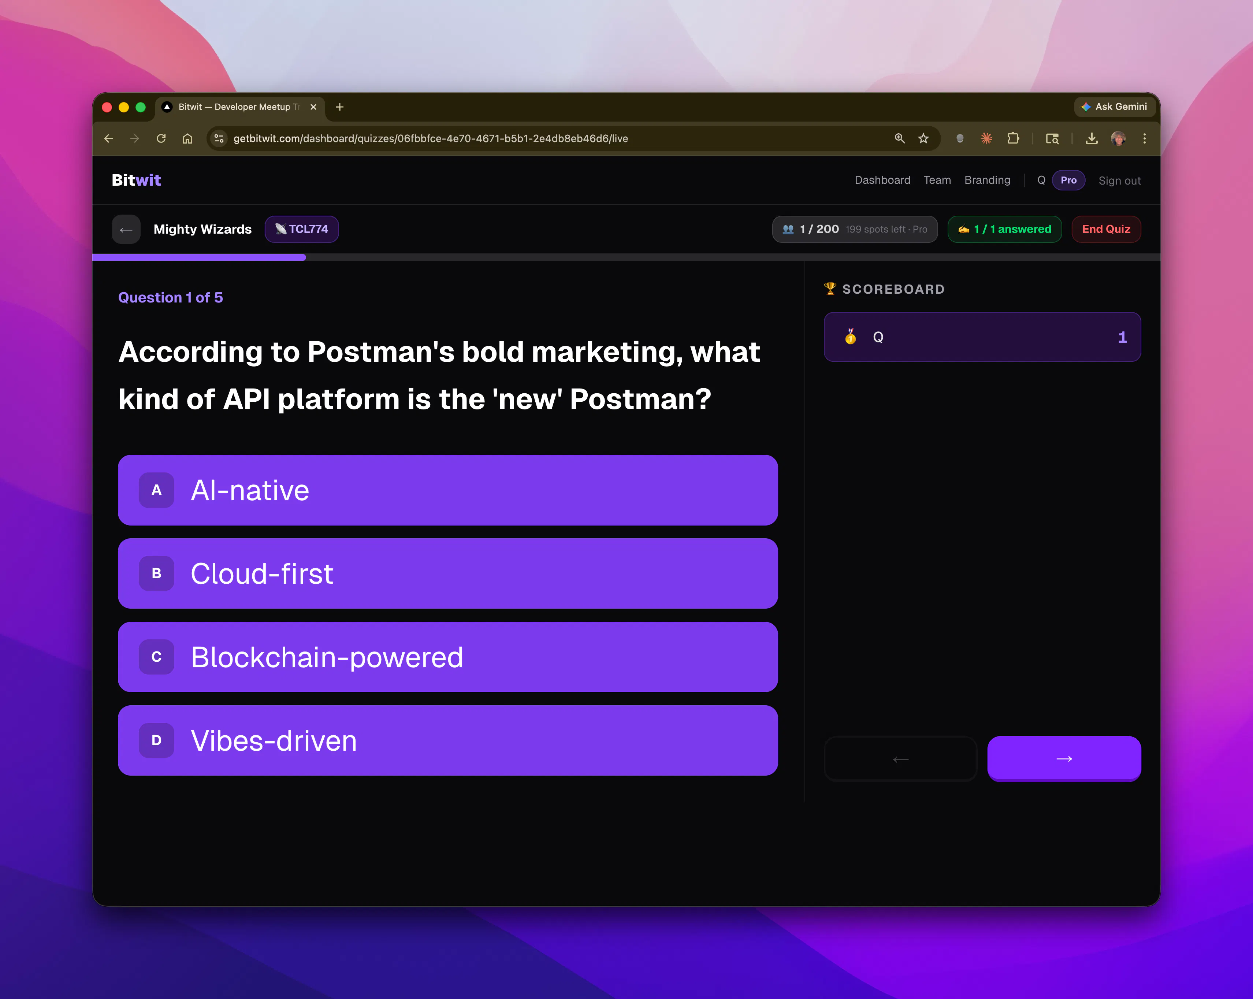Screen dimensions: 1253x999
Task: Click the browser forward arrow
Action: click(135, 138)
